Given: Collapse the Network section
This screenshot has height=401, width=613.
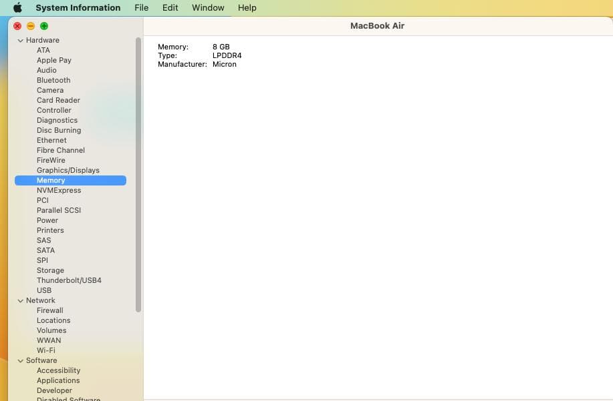Looking at the screenshot, I should 21,300.
